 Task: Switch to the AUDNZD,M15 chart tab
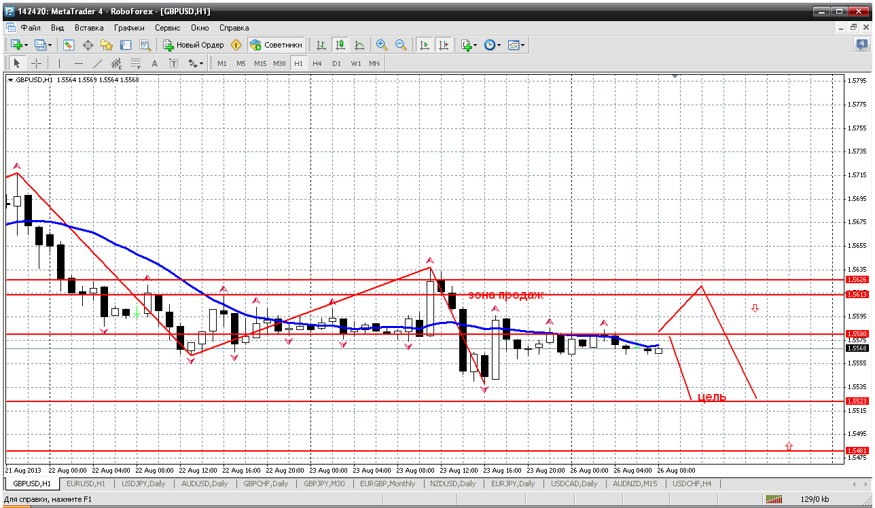pyautogui.click(x=635, y=484)
